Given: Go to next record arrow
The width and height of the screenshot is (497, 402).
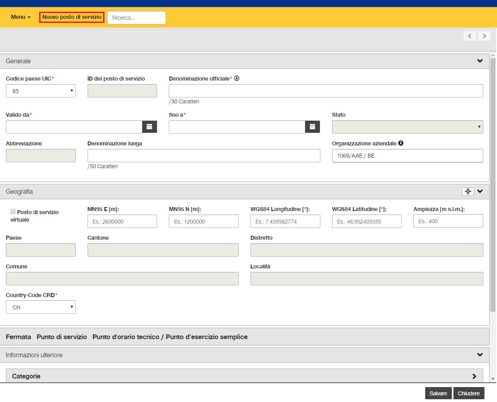Looking at the screenshot, I should [x=484, y=36].
